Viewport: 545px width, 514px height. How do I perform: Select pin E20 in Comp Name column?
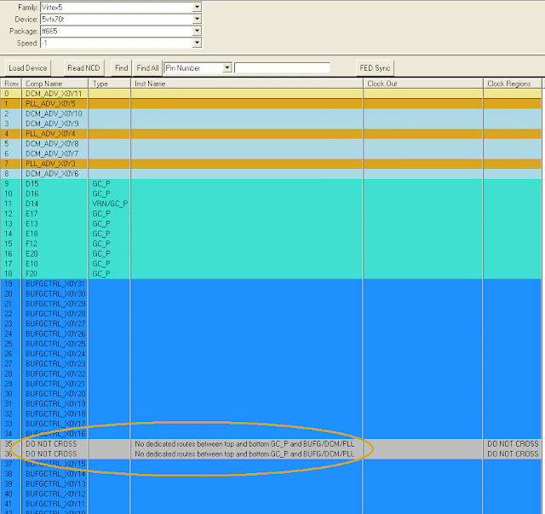54,254
